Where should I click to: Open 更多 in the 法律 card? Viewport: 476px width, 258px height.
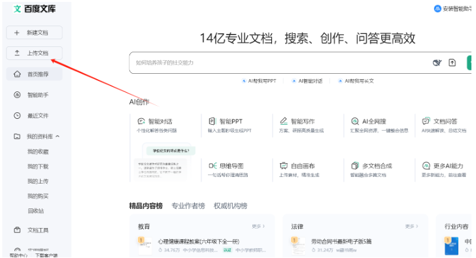412,226
